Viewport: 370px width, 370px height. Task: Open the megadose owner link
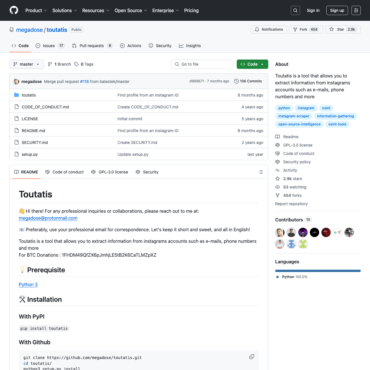click(29, 30)
